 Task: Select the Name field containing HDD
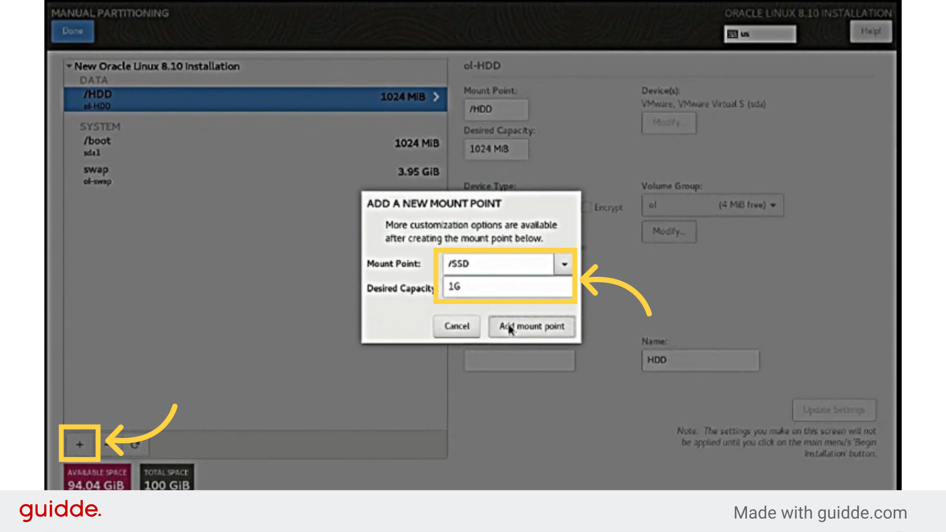[700, 360]
